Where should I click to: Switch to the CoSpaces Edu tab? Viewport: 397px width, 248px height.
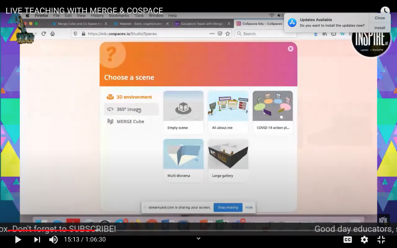coord(259,24)
